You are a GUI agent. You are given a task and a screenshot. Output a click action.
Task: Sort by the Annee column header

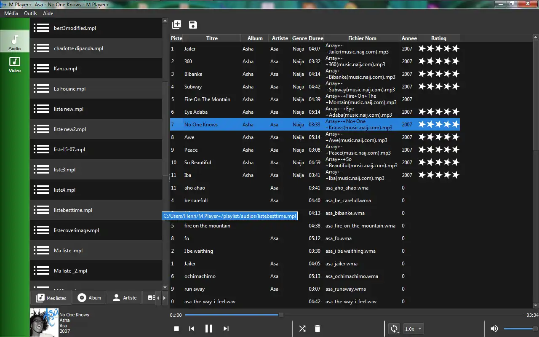[x=409, y=38]
